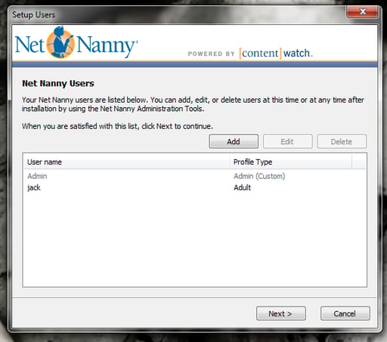This screenshot has height=342, width=387.
Task: Select the Admin (Custom) profile cell
Action: coord(259,176)
